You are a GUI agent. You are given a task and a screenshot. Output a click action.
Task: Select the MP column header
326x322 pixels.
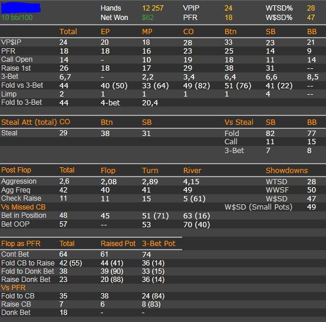click(147, 32)
